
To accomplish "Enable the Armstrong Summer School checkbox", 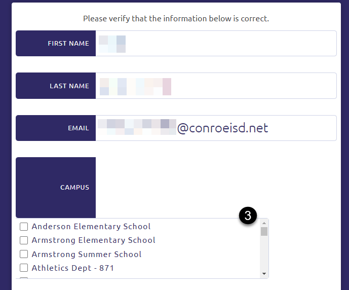I will pos(23,254).
